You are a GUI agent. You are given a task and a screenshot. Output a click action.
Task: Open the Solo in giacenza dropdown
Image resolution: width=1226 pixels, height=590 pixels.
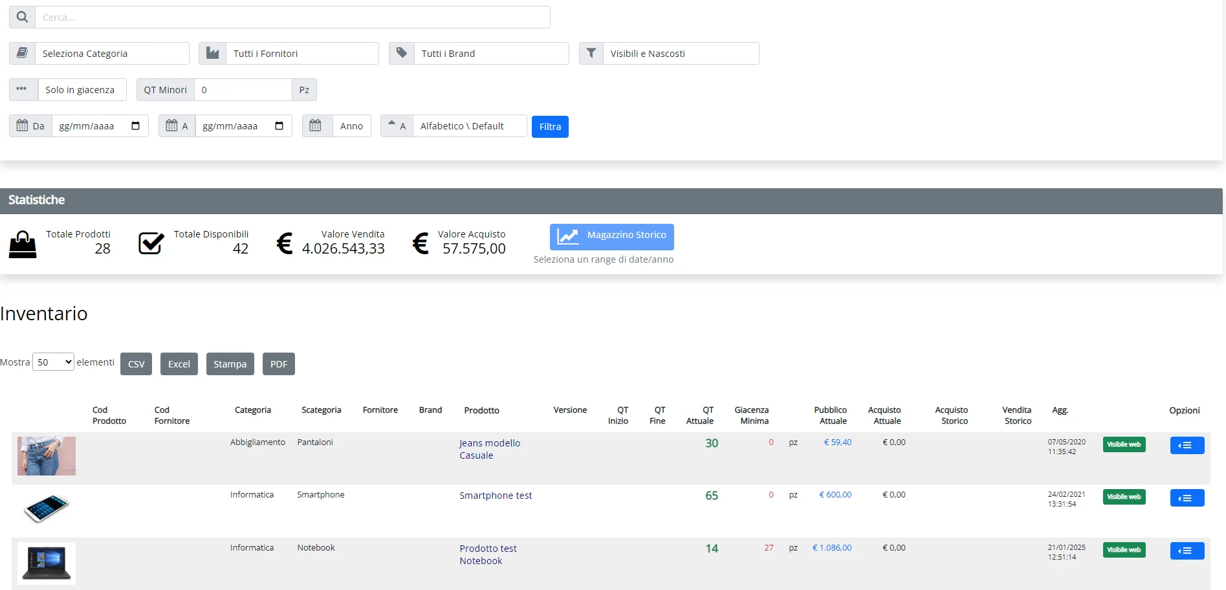click(82, 89)
